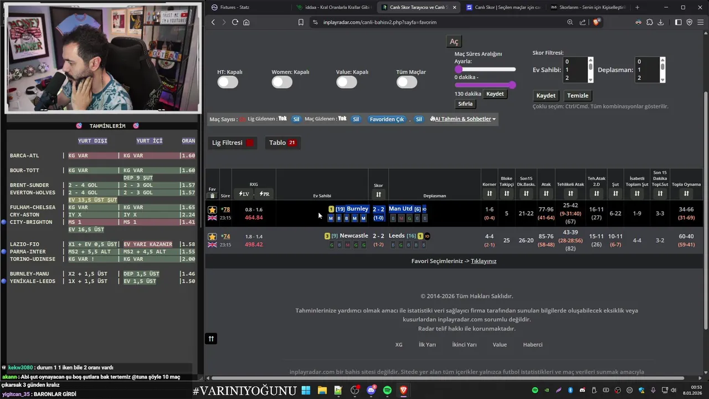Click the IO badge next to Leeds
The image size is (709, 399).
coord(427,236)
